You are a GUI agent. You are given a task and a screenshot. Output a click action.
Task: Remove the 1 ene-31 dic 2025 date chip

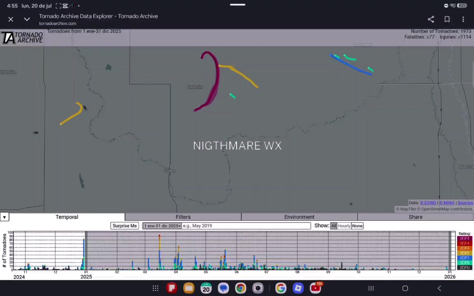point(179,226)
